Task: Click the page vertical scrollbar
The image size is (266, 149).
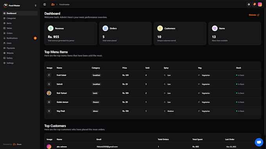Action: 265,72
